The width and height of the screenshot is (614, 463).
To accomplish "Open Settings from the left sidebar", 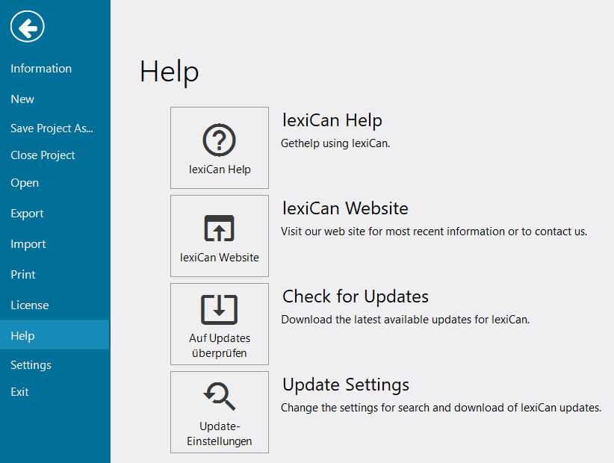I will click(x=31, y=365).
